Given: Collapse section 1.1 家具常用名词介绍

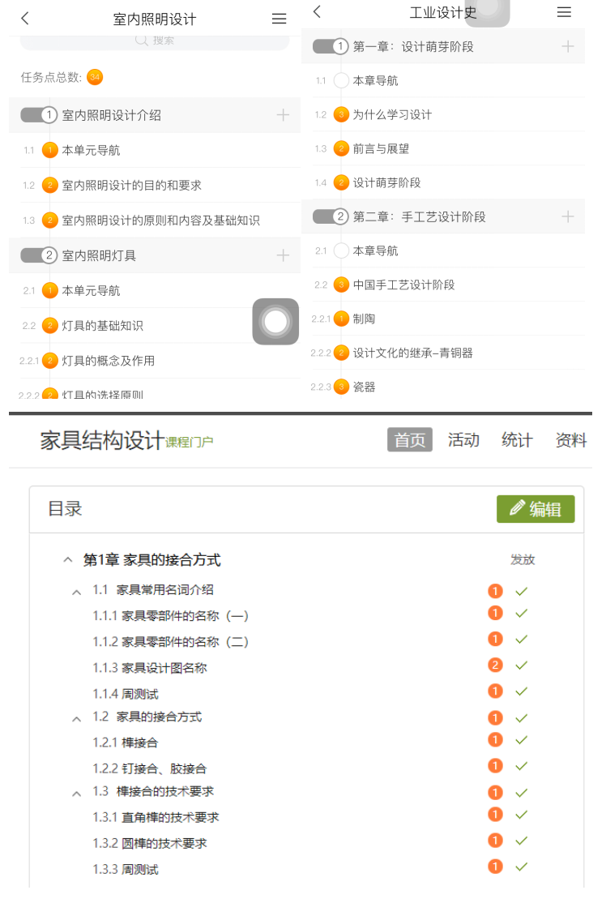Looking at the screenshot, I should [x=76, y=593].
